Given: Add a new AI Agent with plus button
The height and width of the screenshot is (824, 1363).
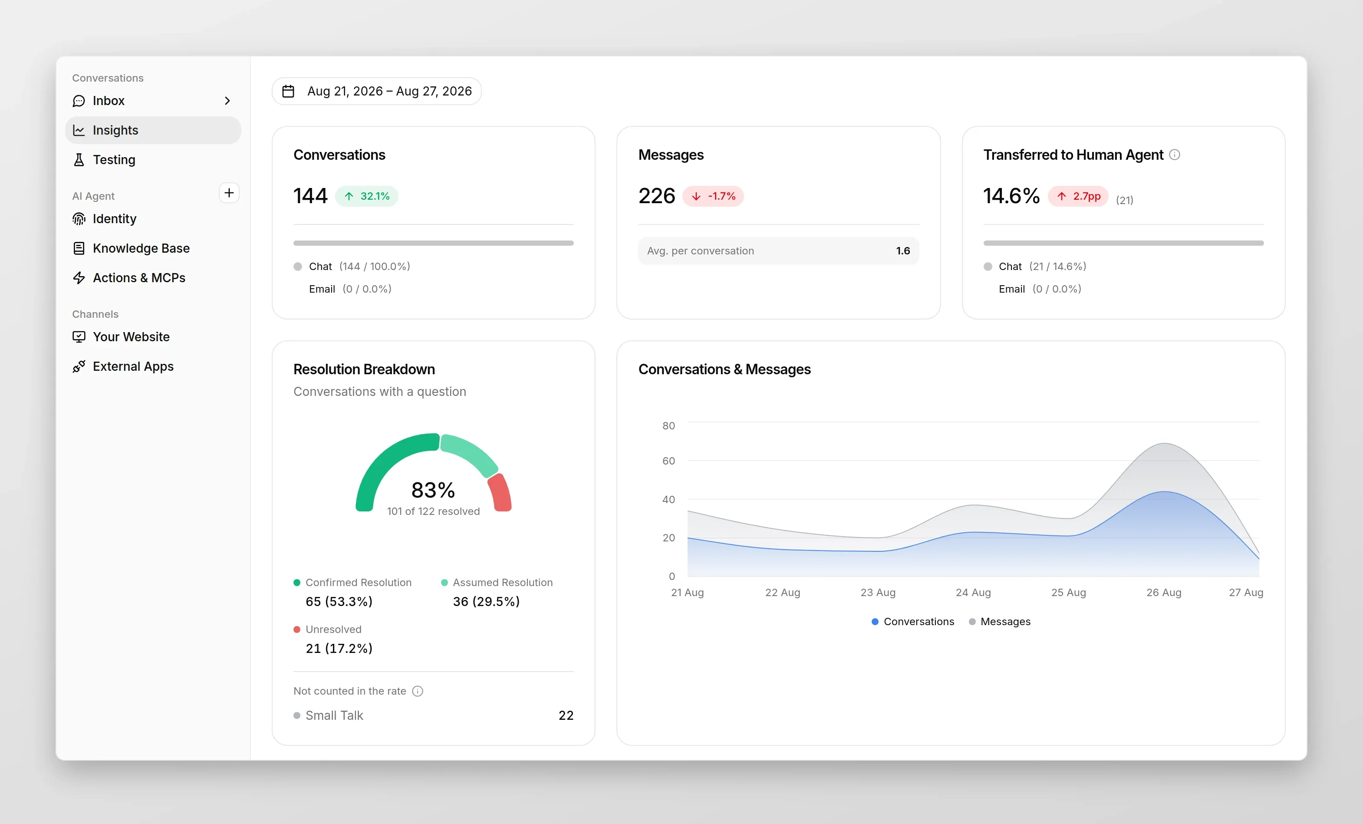Looking at the screenshot, I should click(x=229, y=193).
